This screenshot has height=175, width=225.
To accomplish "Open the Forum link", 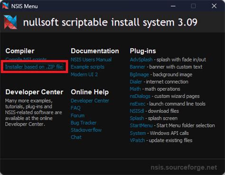I will click(77, 116).
